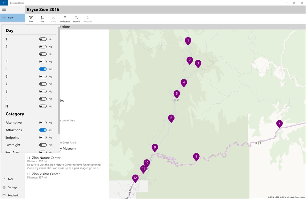
Task: Enable the Day N toggle
Action: [x=43, y=106]
